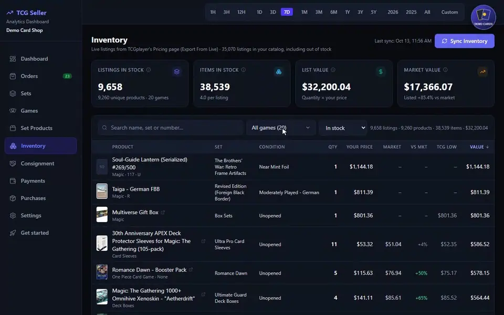Click info icon next to Items in Stock

click(x=243, y=70)
